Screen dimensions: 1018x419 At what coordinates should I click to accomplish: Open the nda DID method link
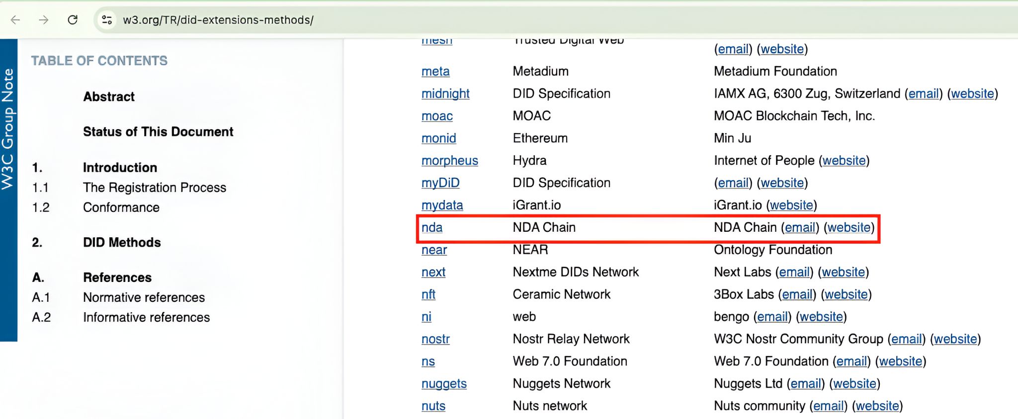[x=432, y=227]
